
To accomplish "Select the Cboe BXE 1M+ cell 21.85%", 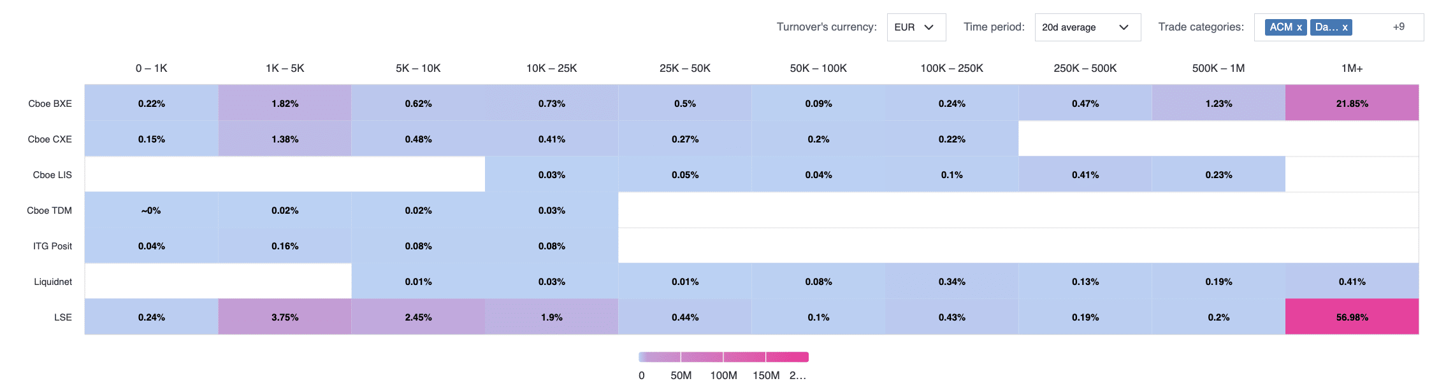I will [1352, 103].
